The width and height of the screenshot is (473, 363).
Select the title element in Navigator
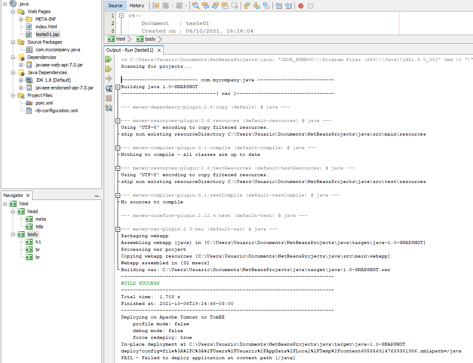point(39,227)
